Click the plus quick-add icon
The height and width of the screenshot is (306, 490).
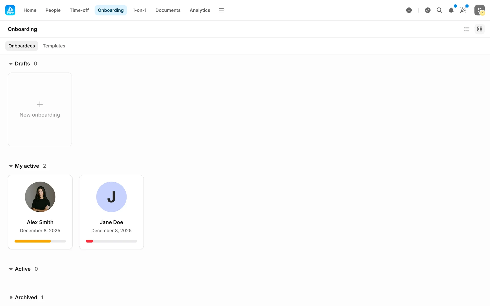coord(409,10)
